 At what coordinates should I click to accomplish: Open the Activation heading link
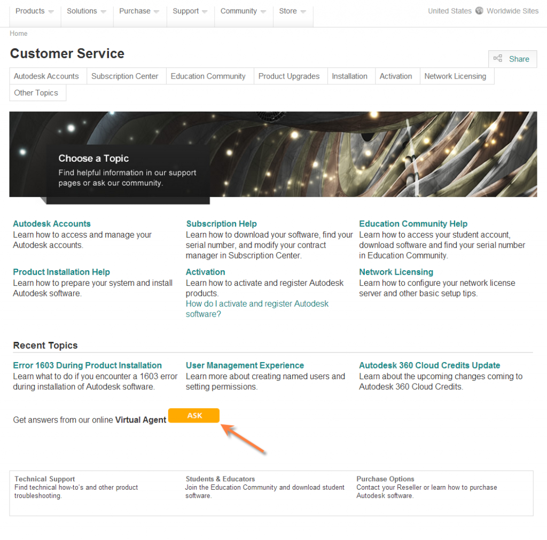pos(205,272)
